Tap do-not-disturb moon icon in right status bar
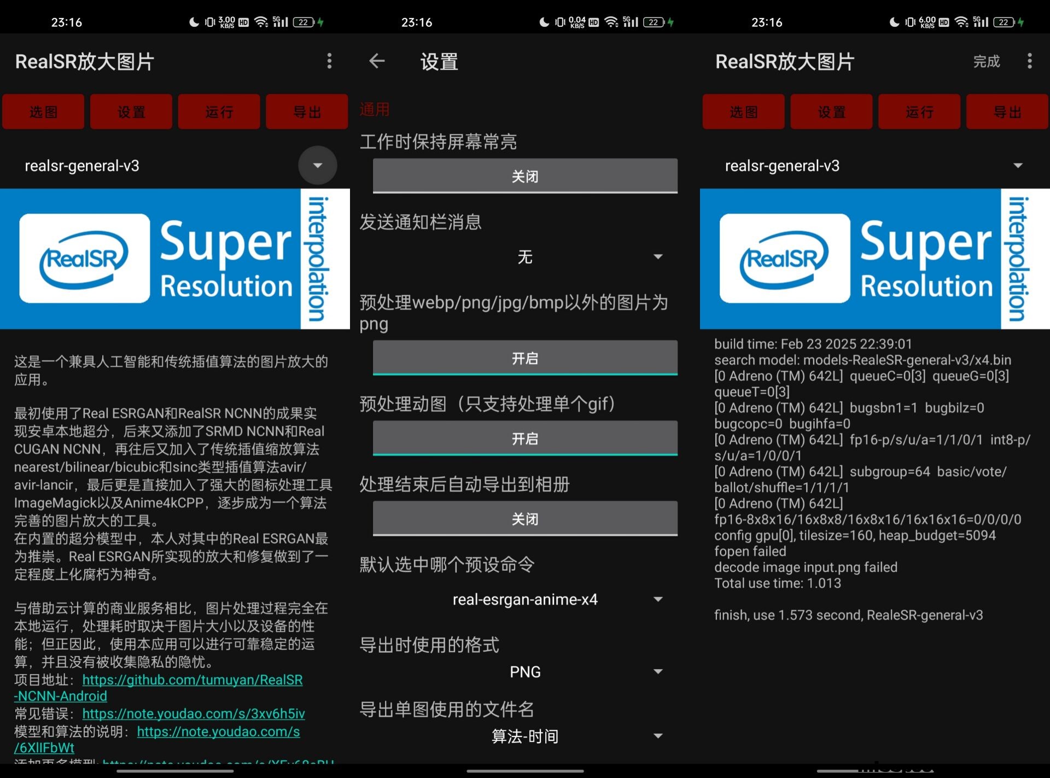Viewport: 1050px width, 778px height. click(894, 22)
